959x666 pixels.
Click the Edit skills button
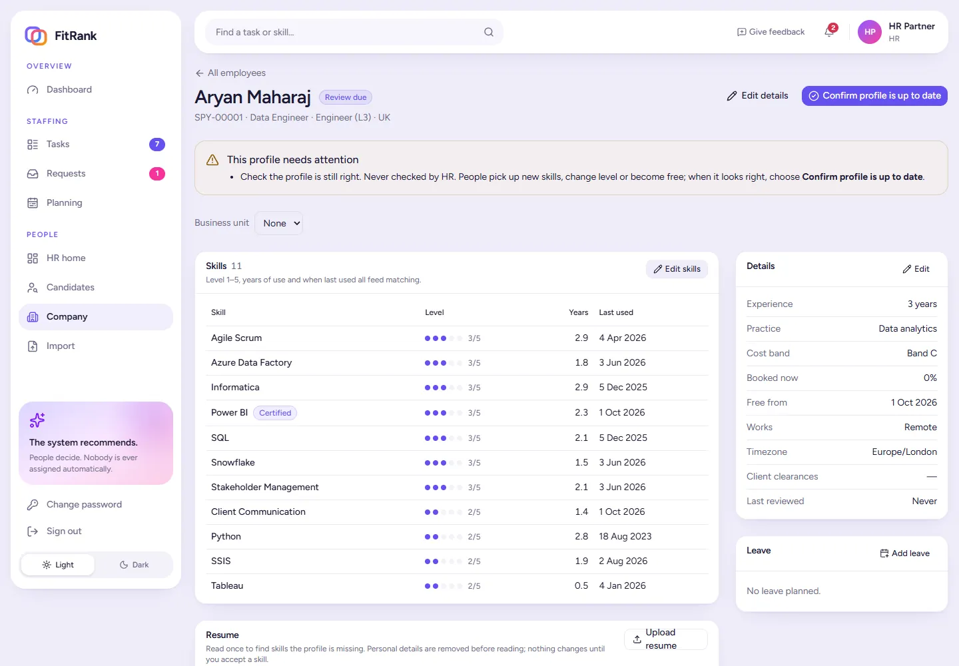point(677,269)
